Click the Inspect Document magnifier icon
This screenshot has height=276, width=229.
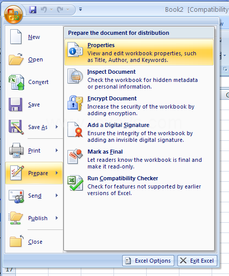tap(75, 76)
